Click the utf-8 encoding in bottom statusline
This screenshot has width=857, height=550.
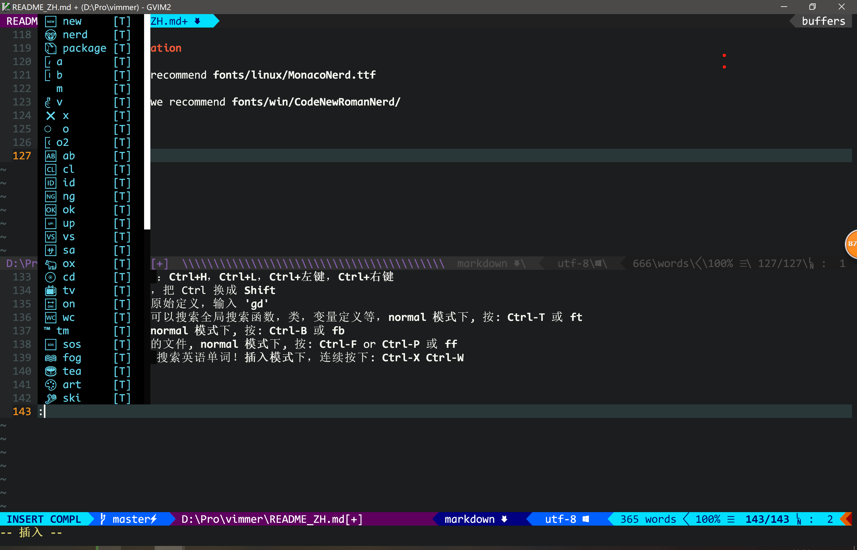pyautogui.click(x=560, y=519)
